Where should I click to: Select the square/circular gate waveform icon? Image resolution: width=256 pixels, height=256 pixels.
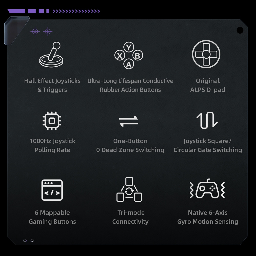point(207,120)
